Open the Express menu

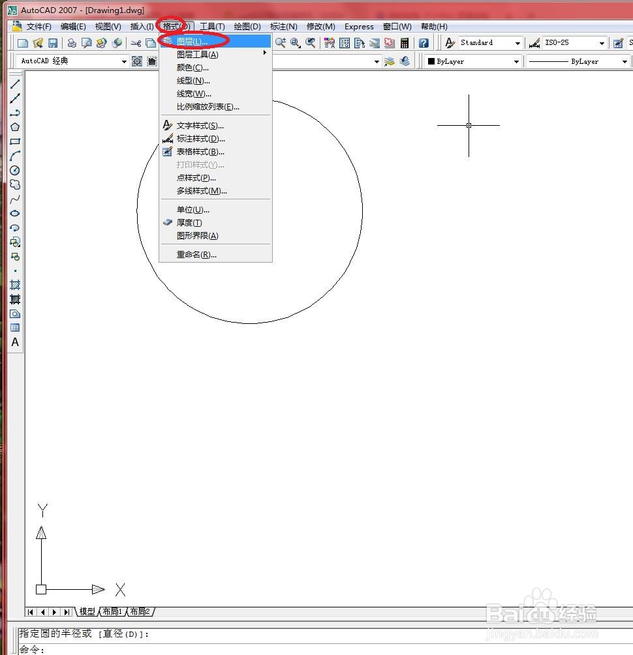pyautogui.click(x=359, y=26)
